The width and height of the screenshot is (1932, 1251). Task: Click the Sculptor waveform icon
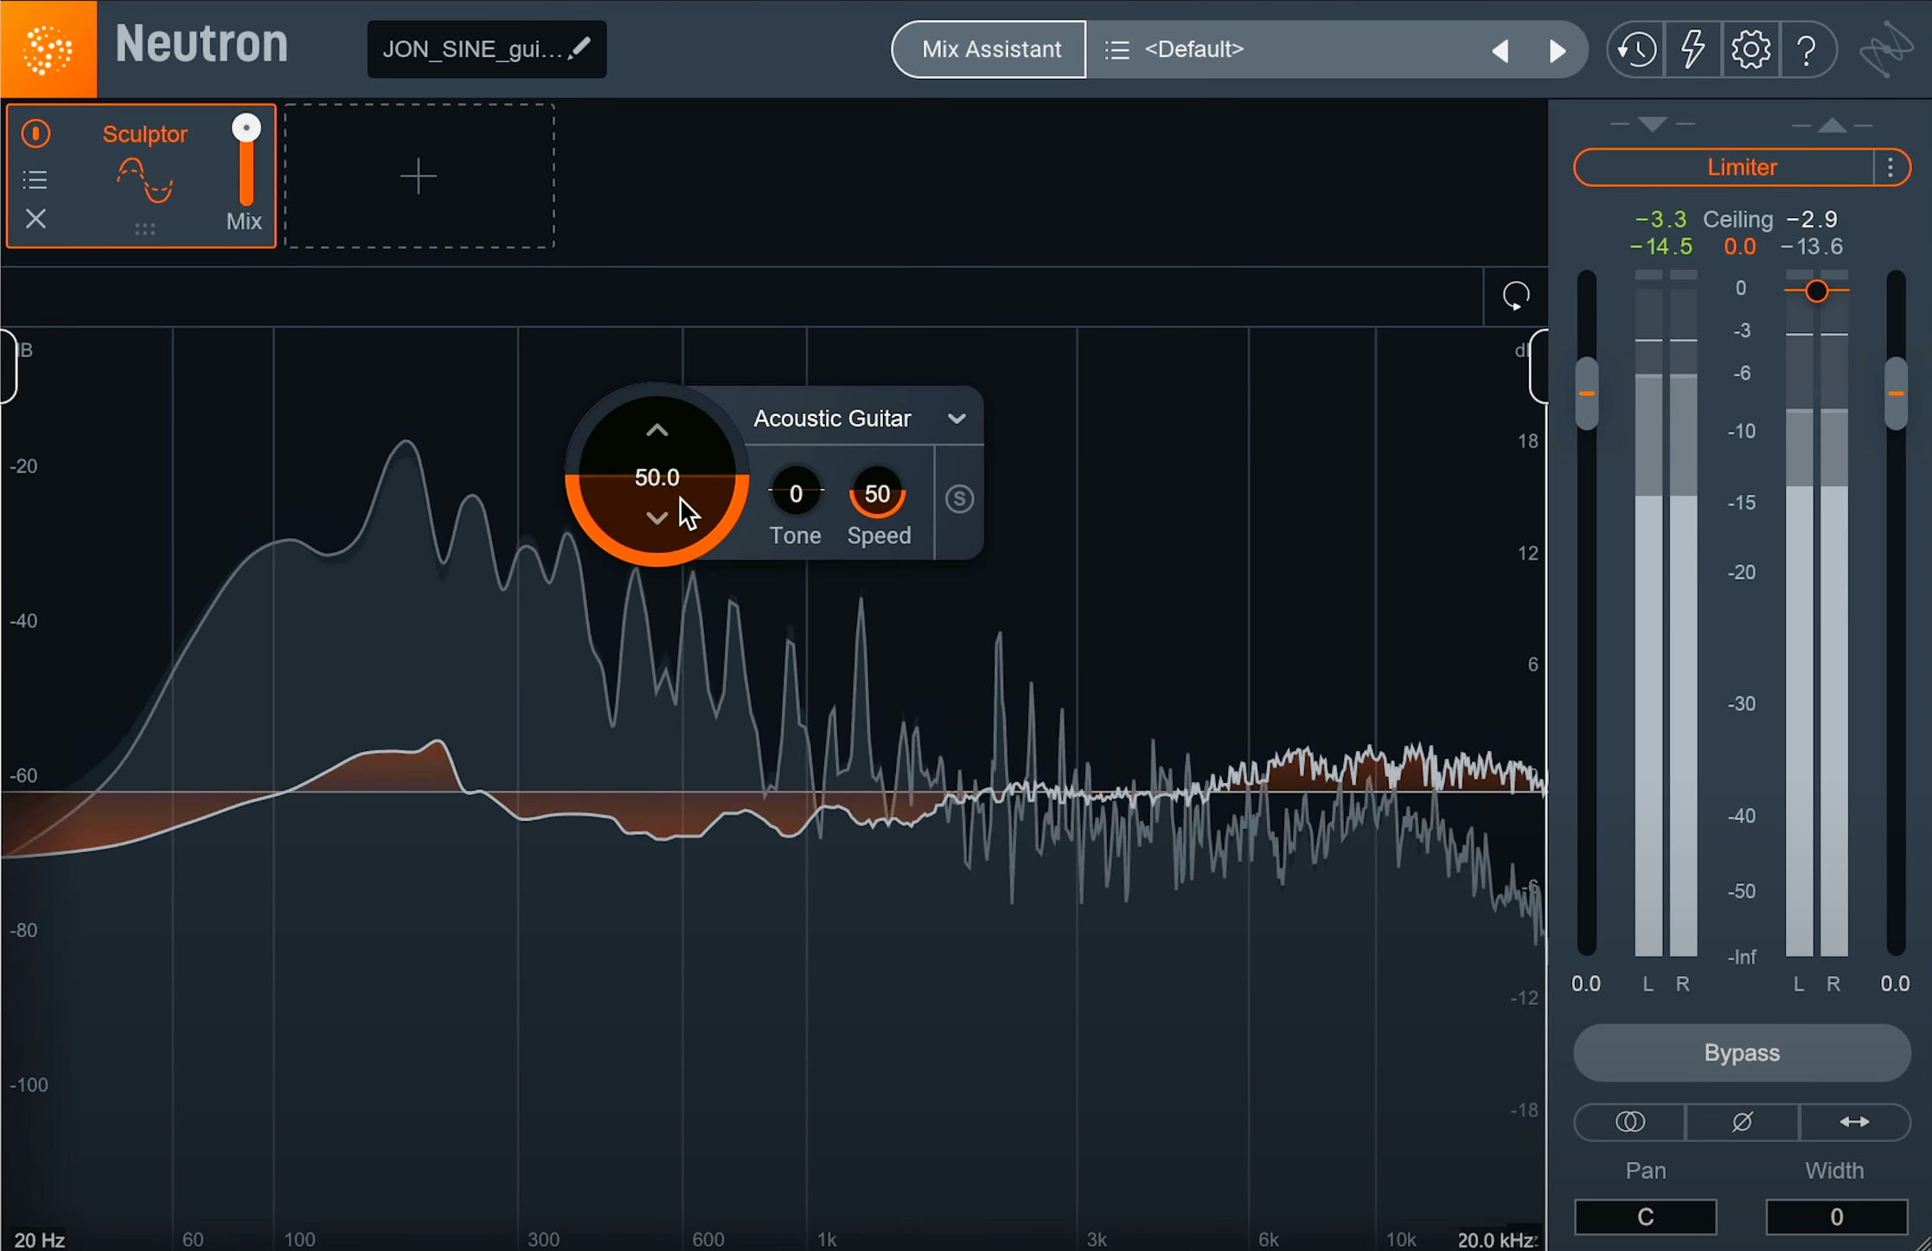point(144,180)
